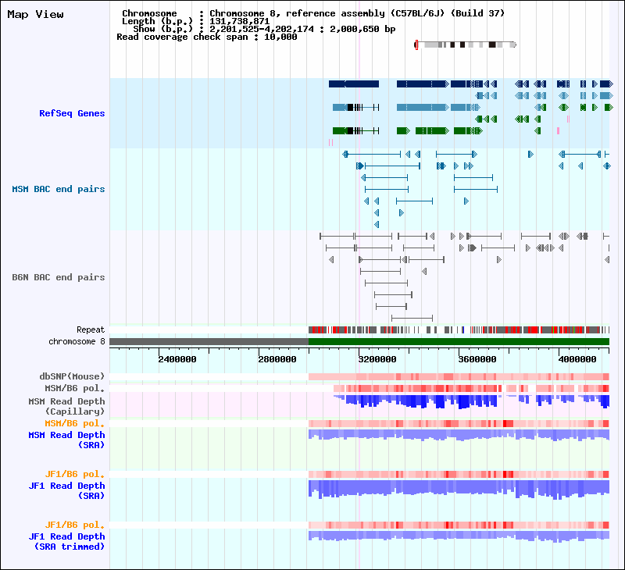Click the Show (b.p.) range text
The image size is (625, 570).
[264, 29]
